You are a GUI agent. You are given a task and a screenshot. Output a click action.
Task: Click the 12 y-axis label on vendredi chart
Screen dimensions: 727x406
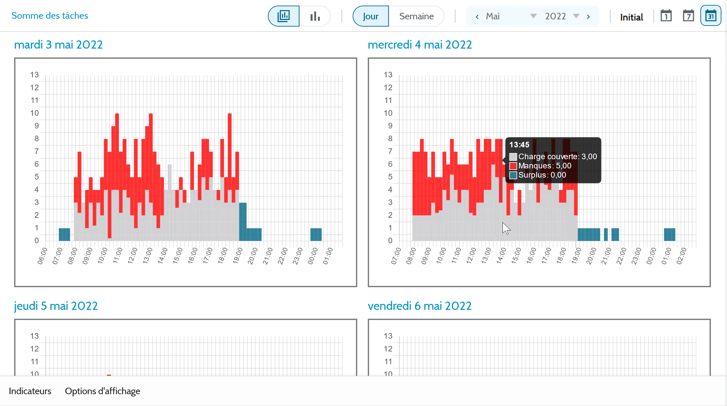pyautogui.click(x=388, y=349)
